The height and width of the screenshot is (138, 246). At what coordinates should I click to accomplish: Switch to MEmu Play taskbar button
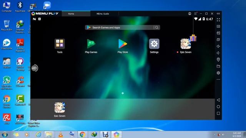click(x=116, y=135)
